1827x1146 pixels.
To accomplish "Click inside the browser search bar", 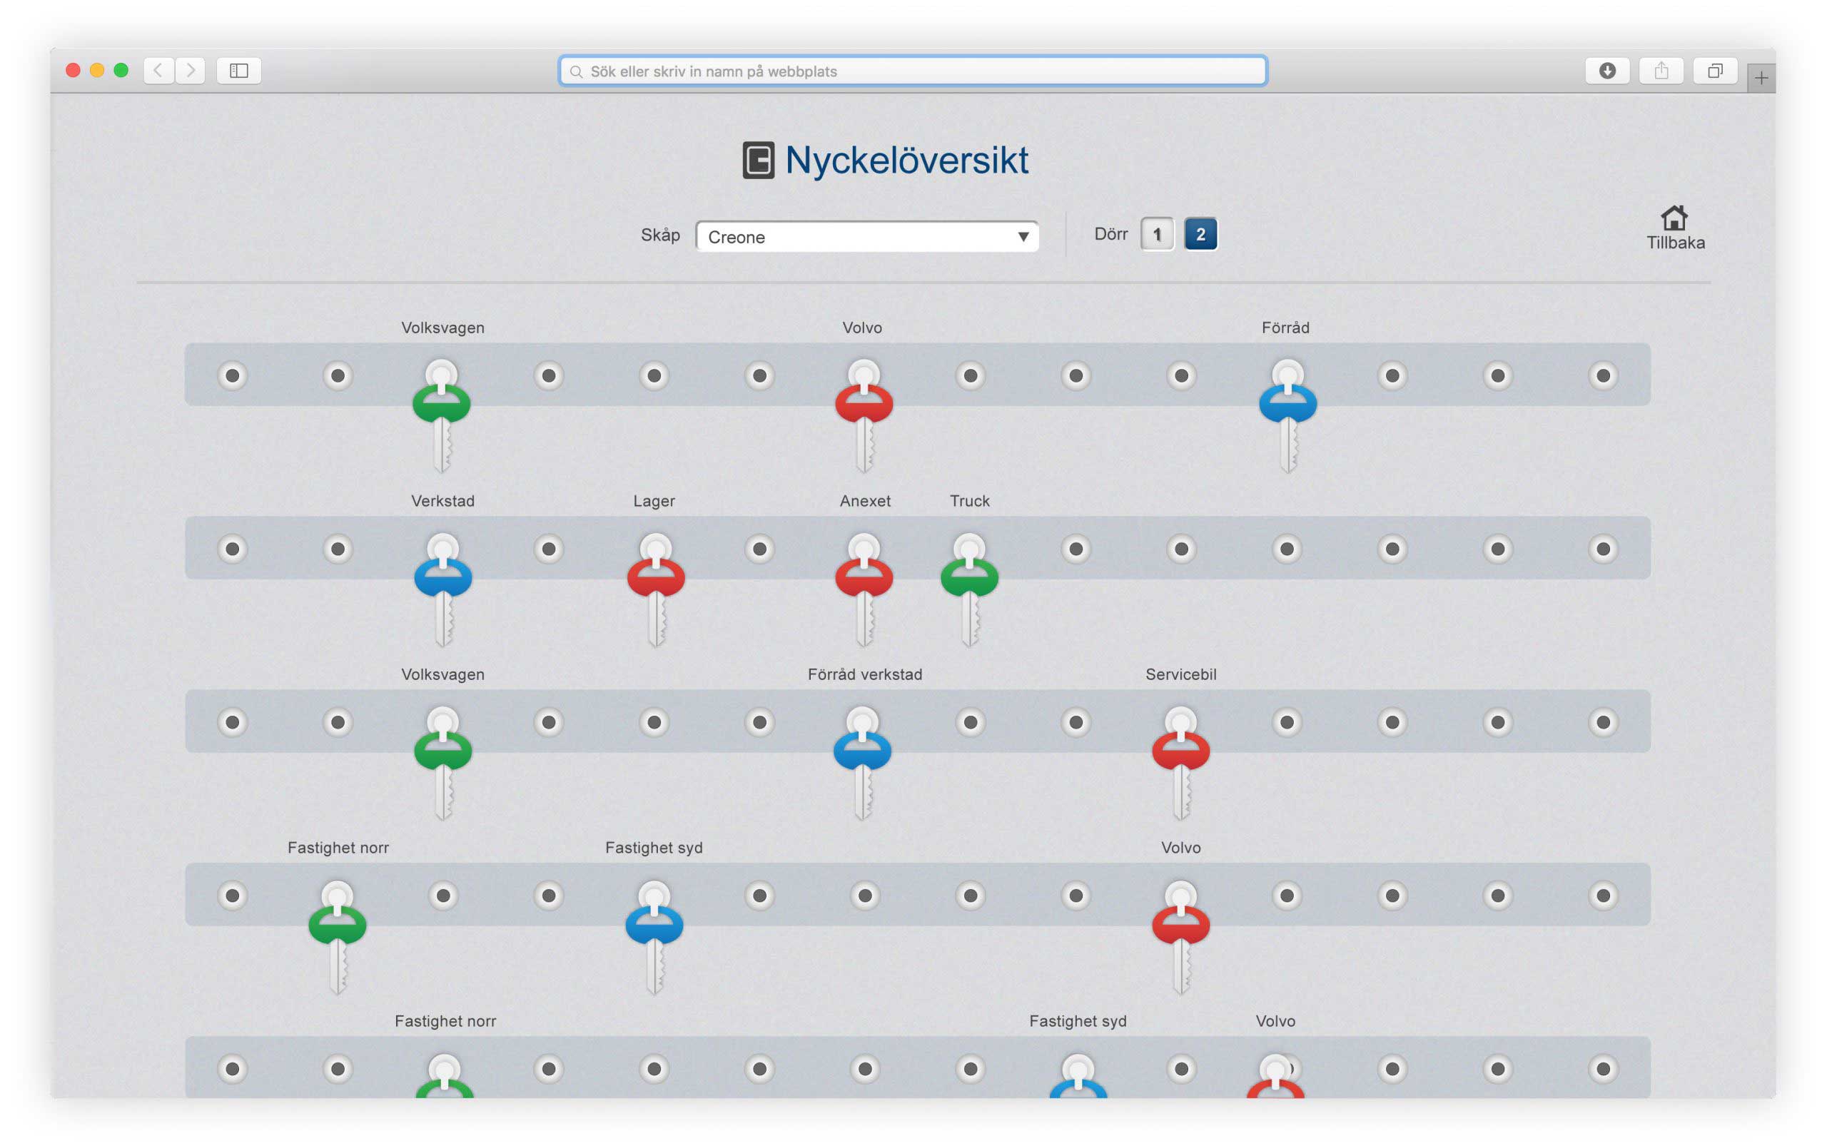I will click(910, 71).
